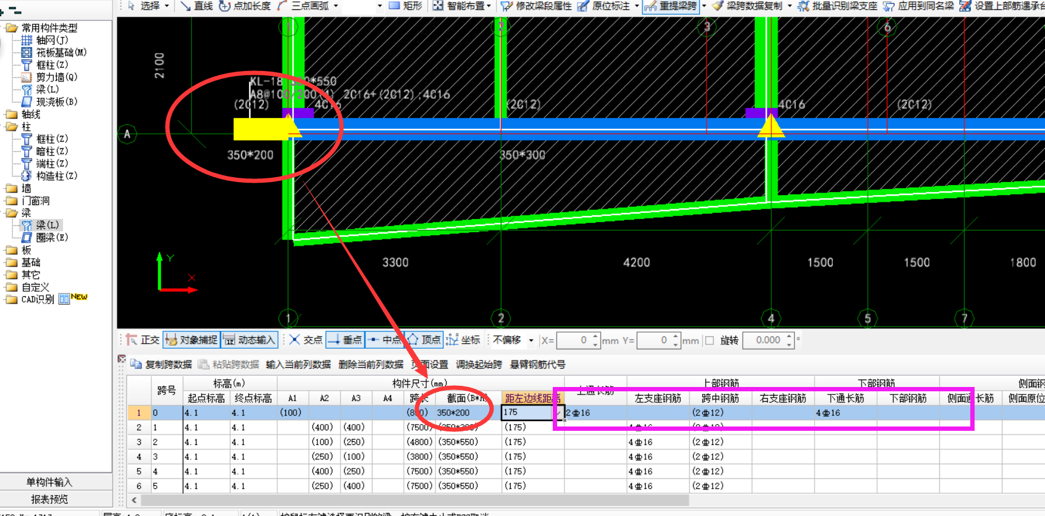Open dropdown arrow next to 选择

click(x=167, y=6)
